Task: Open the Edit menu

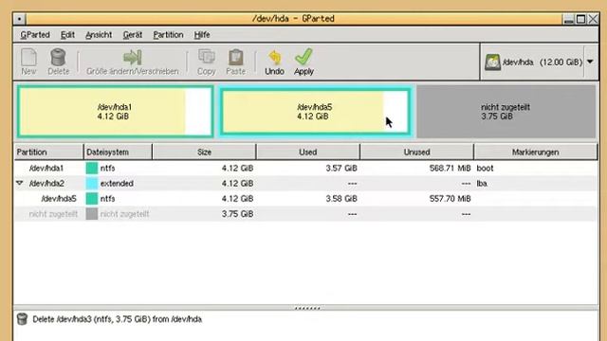Action: coord(67,35)
